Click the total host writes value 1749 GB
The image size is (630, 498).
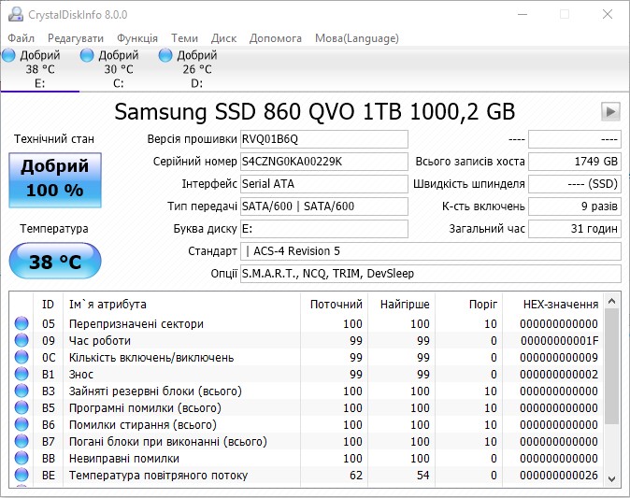click(x=575, y=162)
